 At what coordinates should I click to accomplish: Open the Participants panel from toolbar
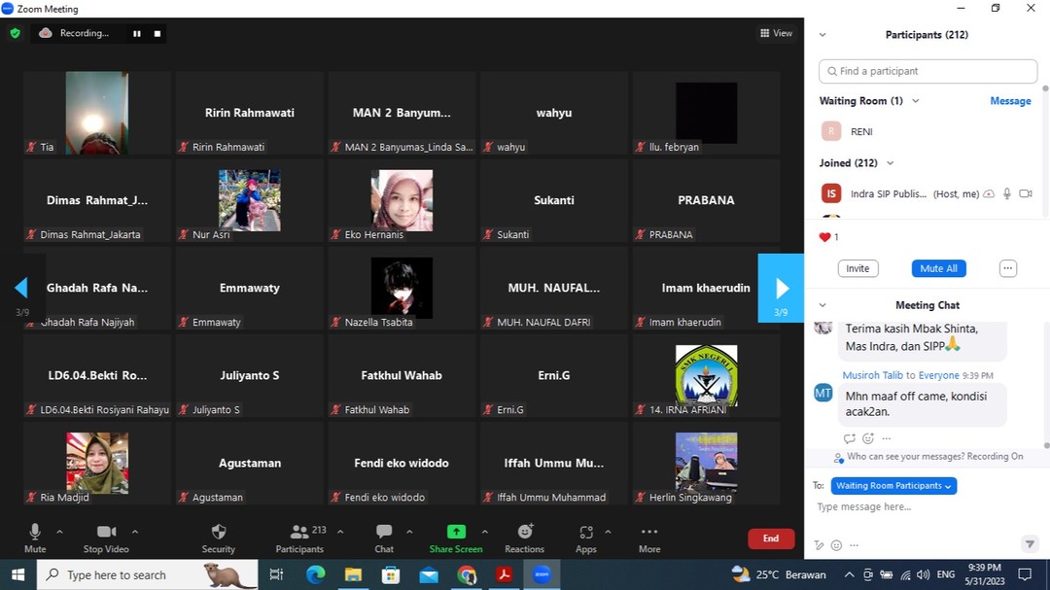[299, 532]
